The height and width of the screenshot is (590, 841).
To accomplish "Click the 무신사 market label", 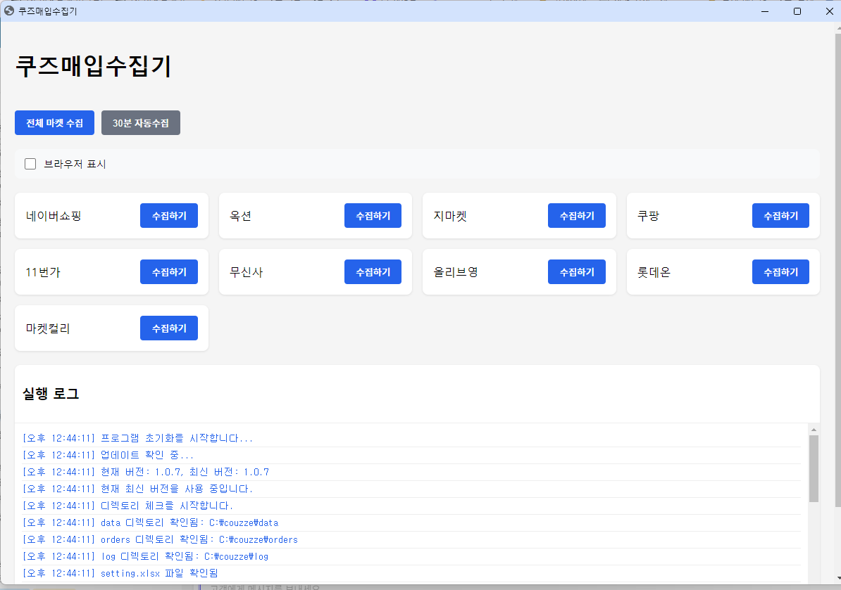I will [247, 272].
